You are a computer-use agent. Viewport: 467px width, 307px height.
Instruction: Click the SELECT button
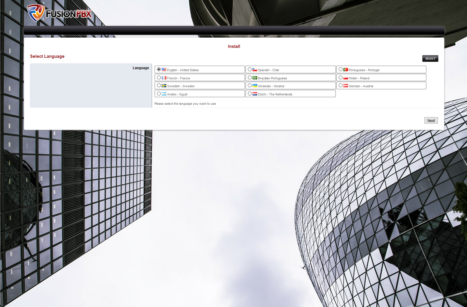click(430, 58)
